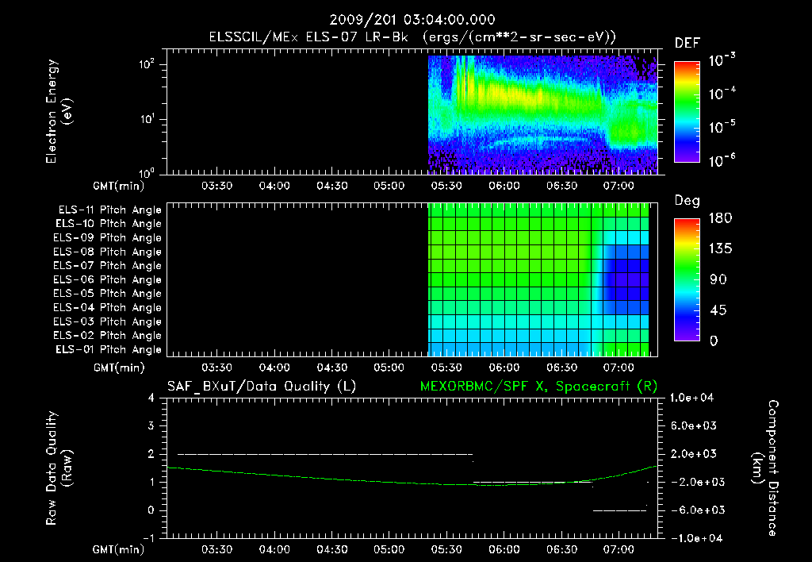
Task: Click the GMT(min) label under the data quality panel
Action: [119, 549]
